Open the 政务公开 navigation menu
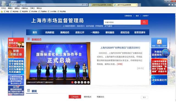Viewport: 176px width, 102px height. tap(80, 32)
